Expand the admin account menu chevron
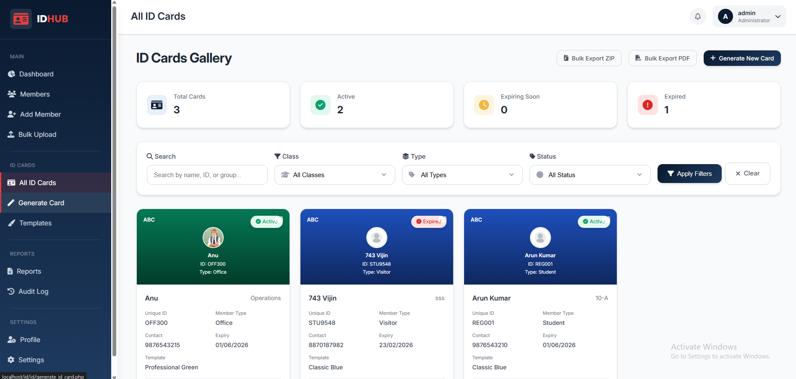Image resolution: width=796 pixels, height=379 pixels. 778,16
